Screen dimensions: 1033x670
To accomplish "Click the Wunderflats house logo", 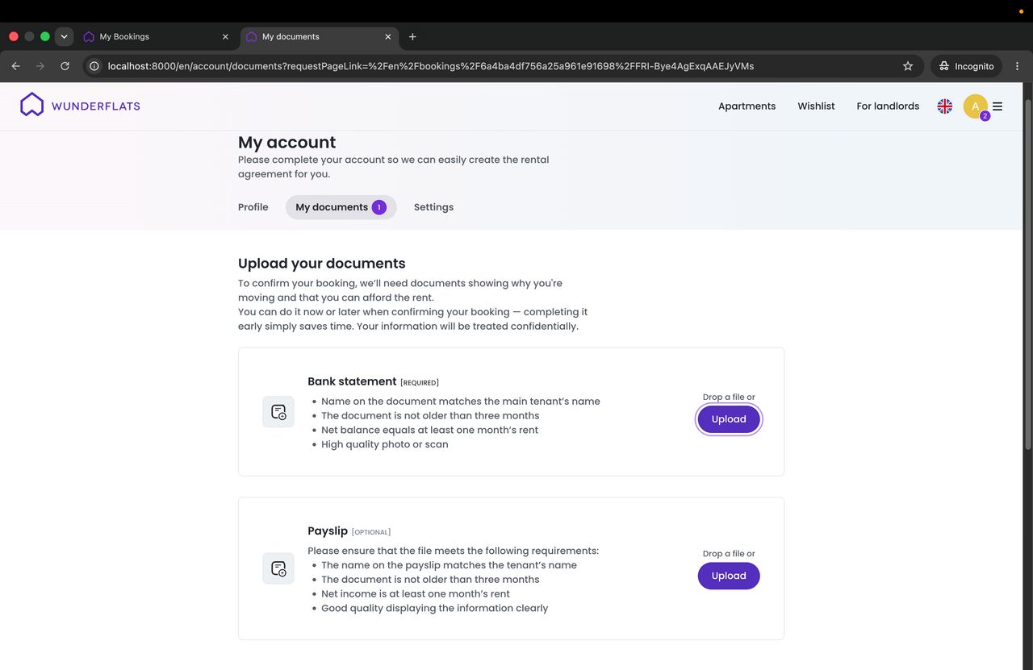I will pos(31,105).
